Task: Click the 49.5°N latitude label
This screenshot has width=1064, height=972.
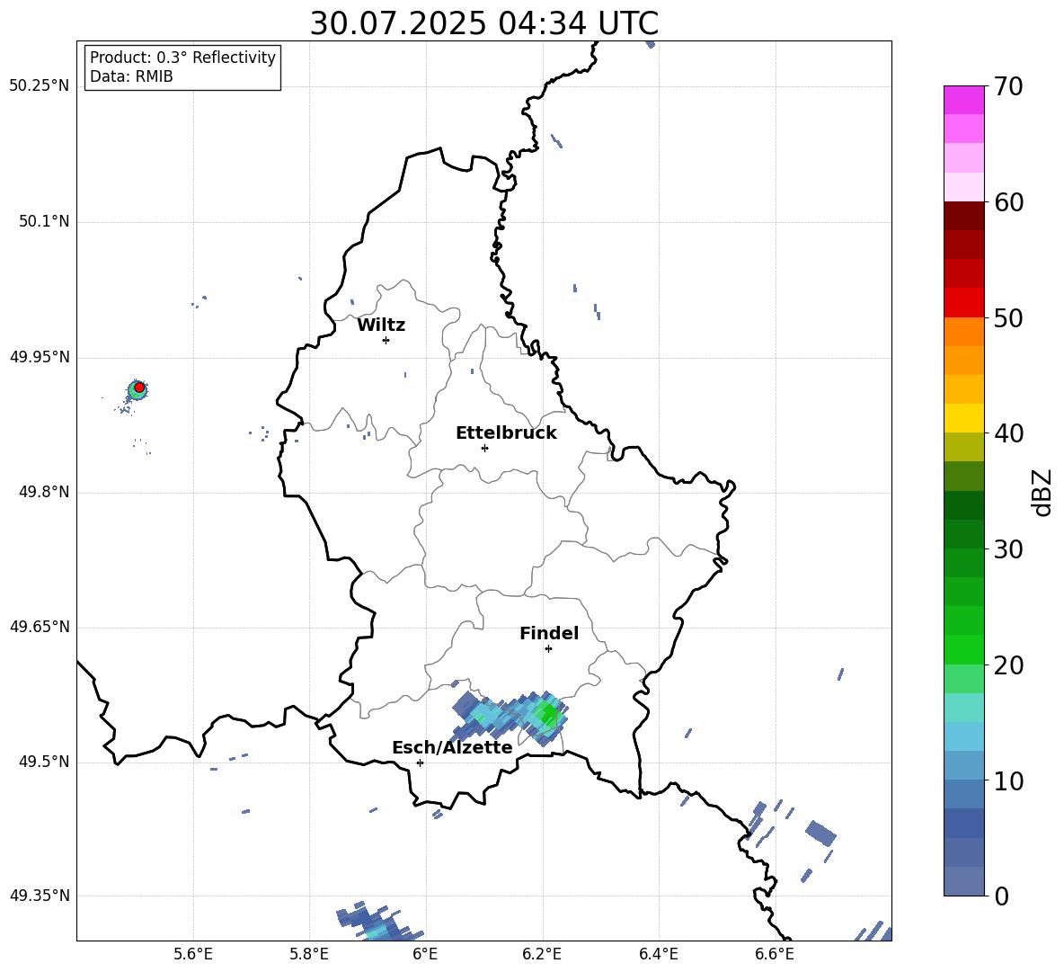Action: point(44,762)
